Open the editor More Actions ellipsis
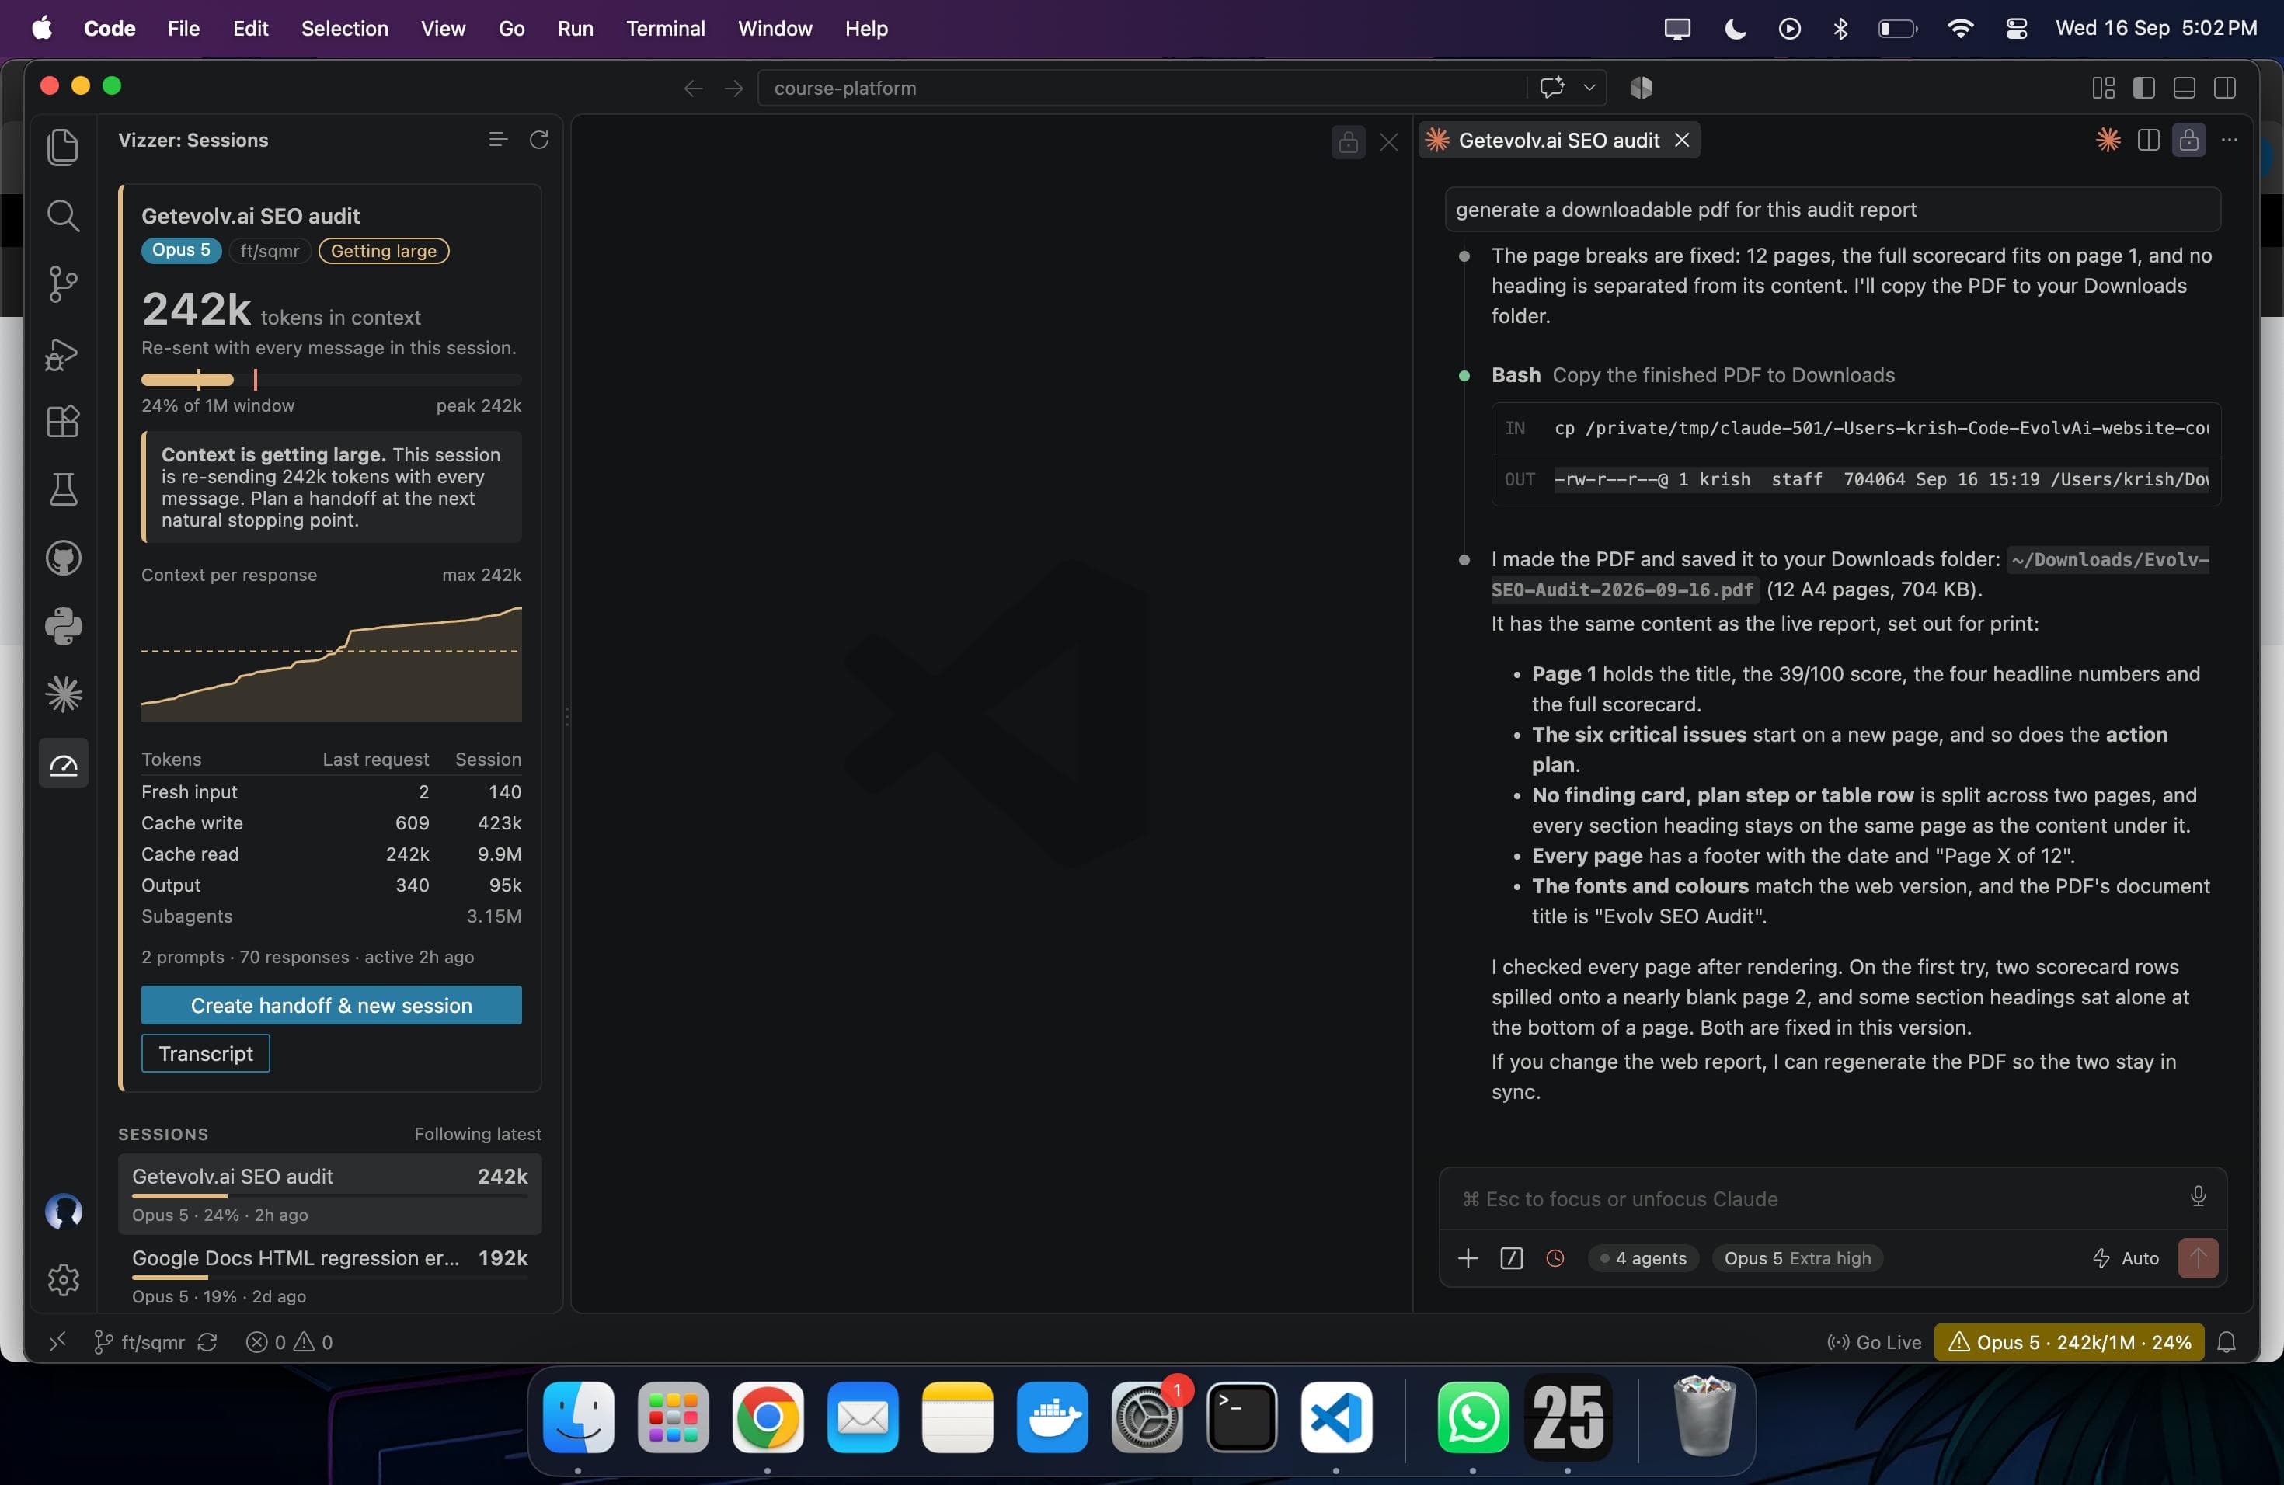Viewport: 2284px width, 1485px height. click(x=2230, y=140)
